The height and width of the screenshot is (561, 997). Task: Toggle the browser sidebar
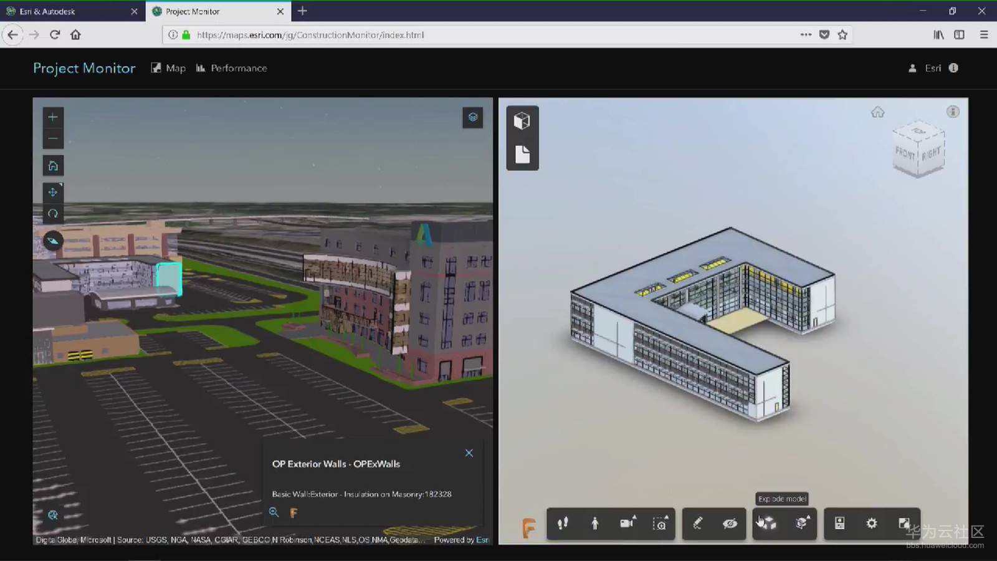(x=959, y=35)
